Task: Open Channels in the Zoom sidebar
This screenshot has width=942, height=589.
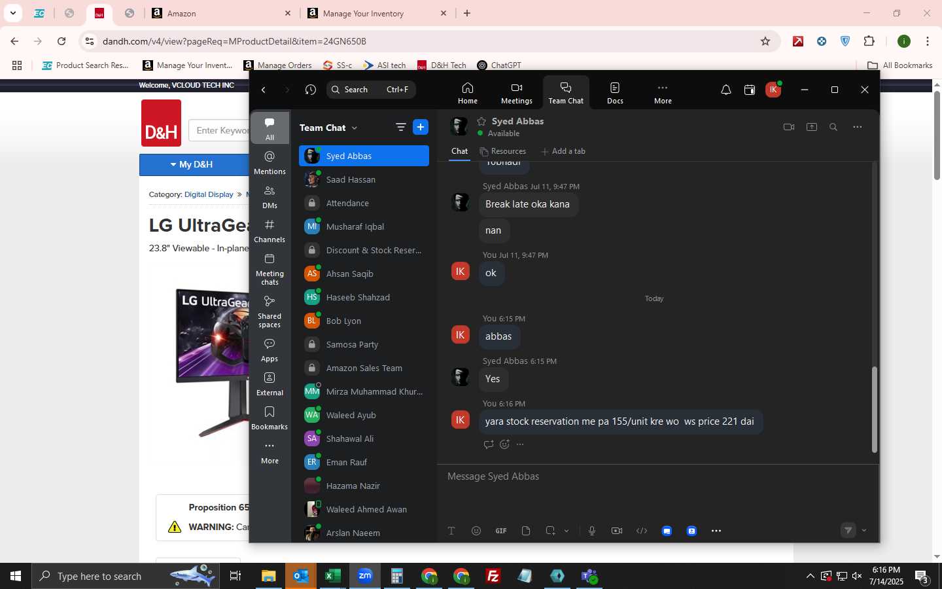Action: tap(270, 230)
